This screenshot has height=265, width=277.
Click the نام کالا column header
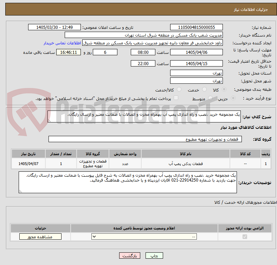coord(186,154)
